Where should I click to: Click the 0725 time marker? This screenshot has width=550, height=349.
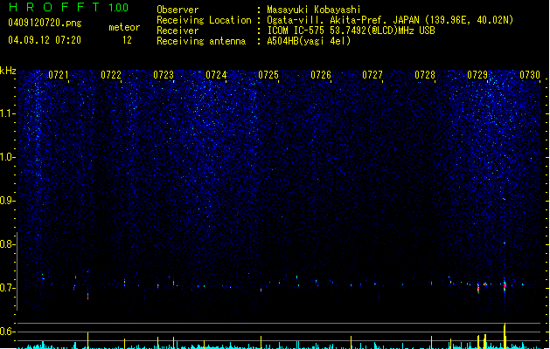pyautogui.click(x=268, y=75)
